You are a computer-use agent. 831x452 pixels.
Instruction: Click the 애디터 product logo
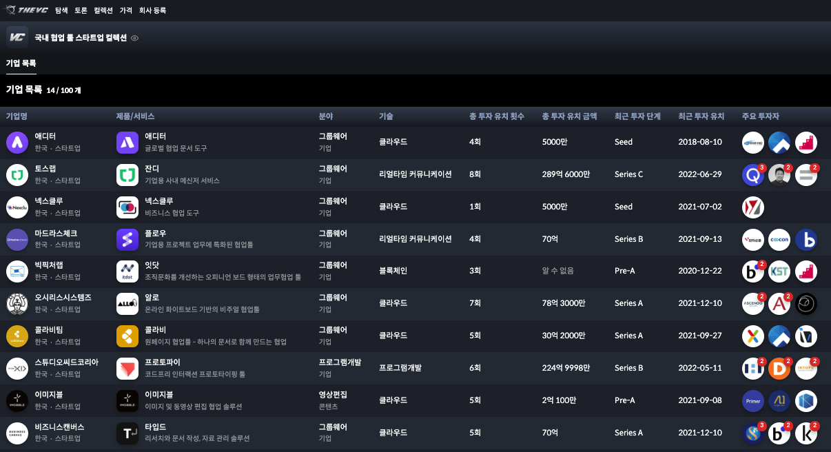point(127,142)
